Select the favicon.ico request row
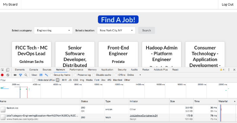The image size is (237, 123). pos(118,110)
